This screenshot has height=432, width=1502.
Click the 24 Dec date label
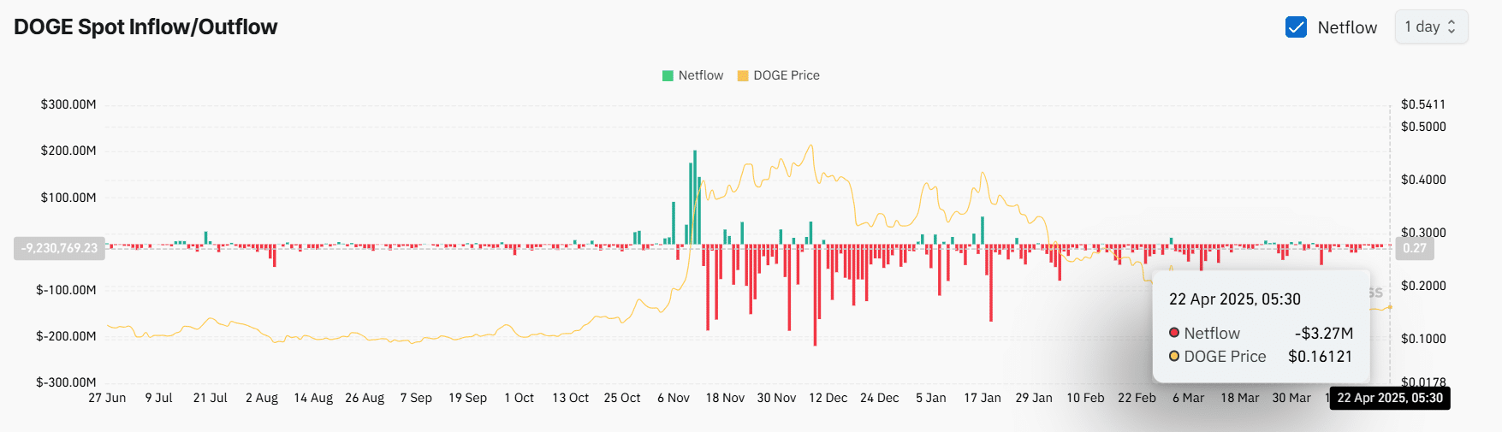(x=880, y=398)
